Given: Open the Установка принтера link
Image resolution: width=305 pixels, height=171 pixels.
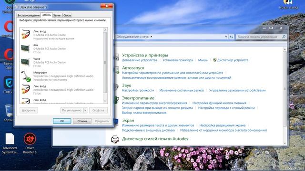Looking at the screenshot, I should (x=178, y=60).
